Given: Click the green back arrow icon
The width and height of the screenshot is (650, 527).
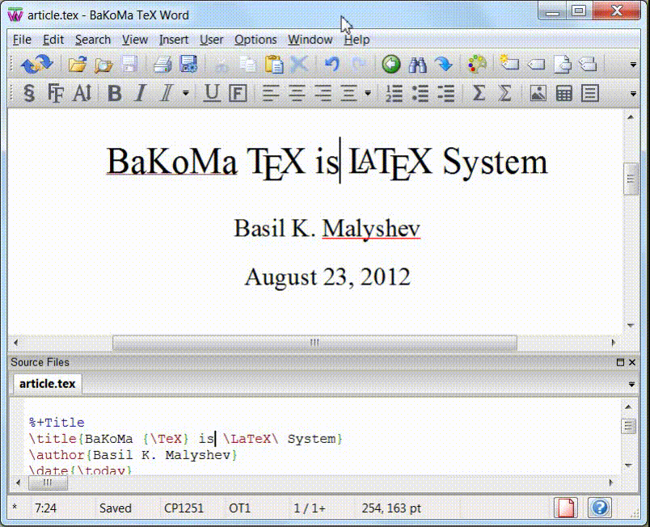Looking at the screenshot, I should [x=391, y=64].
